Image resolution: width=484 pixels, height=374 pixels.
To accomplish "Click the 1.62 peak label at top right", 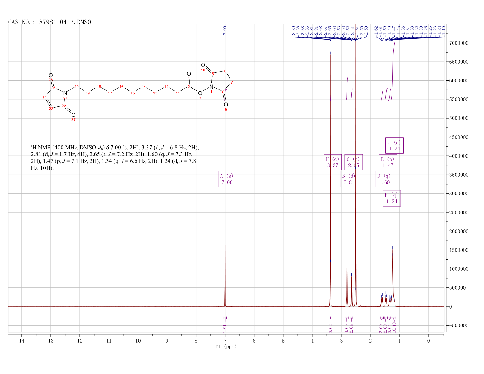I will pos(376,31).
